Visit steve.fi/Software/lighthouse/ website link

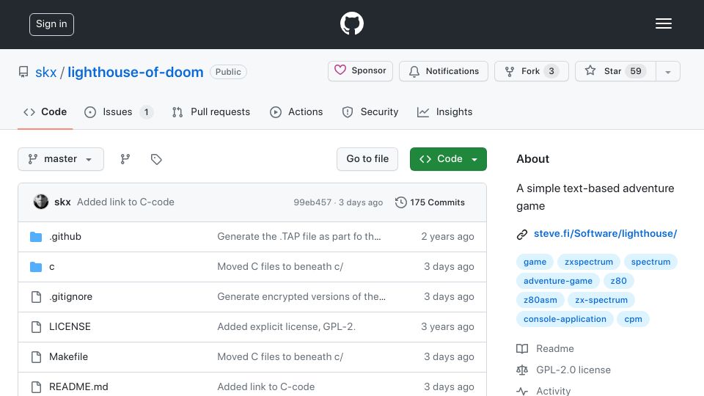point(605,233)
